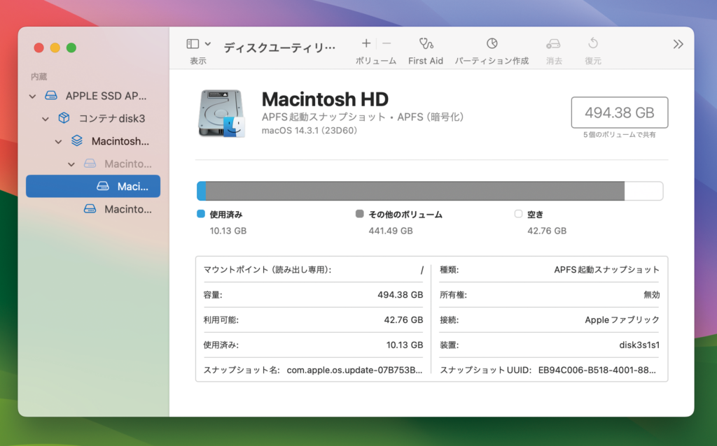Select the highlighted Maci... snapshot icon

(x=103, y=186)
